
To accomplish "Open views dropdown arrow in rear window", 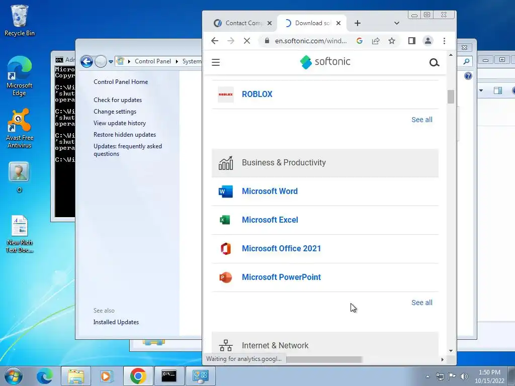I will [481, 90].
